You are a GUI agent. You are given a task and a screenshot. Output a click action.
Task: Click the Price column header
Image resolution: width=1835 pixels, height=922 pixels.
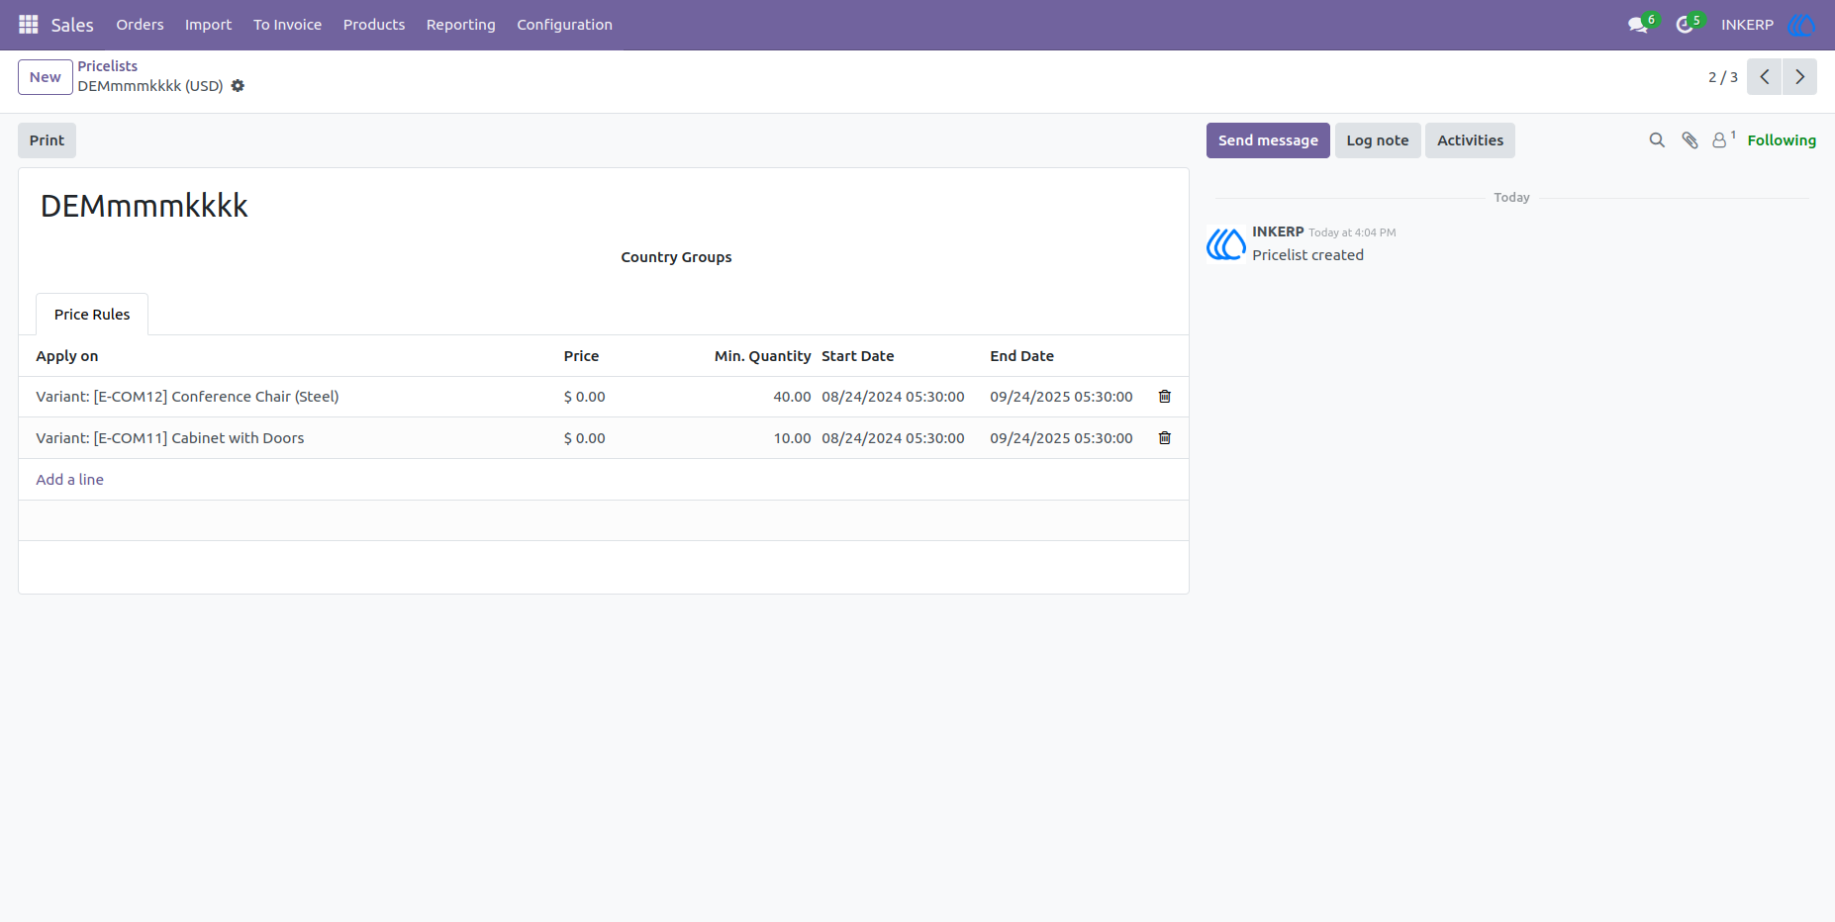pos(581,356)
